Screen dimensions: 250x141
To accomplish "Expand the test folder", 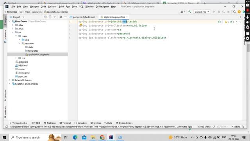I will [x=16, y=58].
